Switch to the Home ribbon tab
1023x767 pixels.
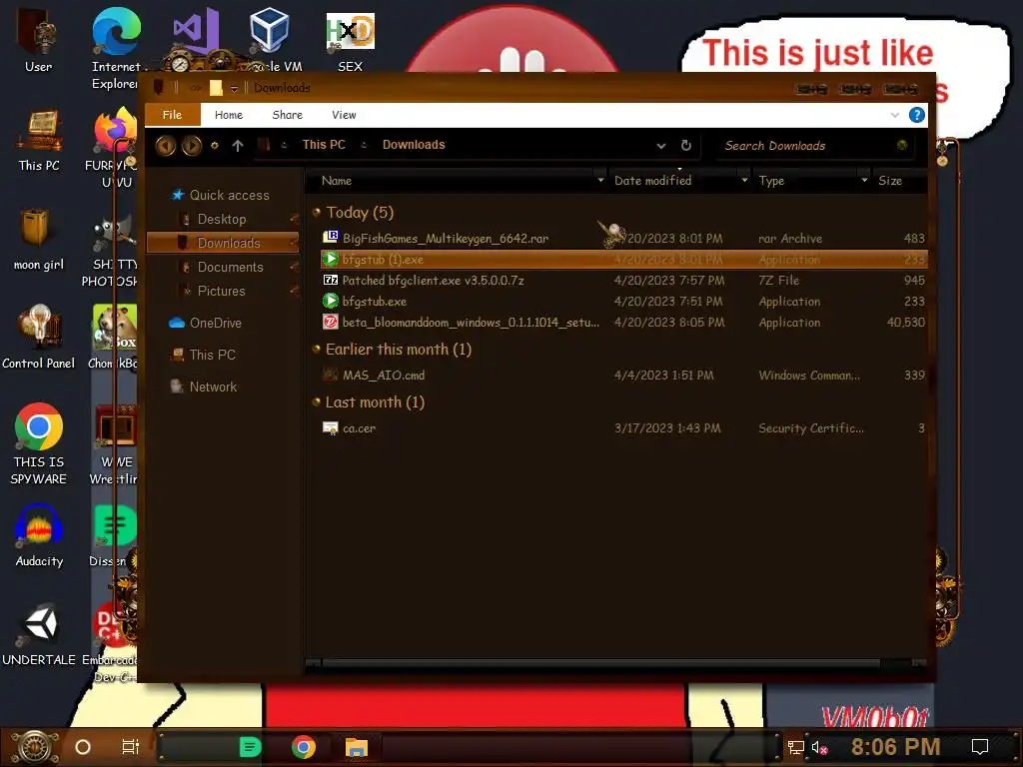tap(229, 115)
